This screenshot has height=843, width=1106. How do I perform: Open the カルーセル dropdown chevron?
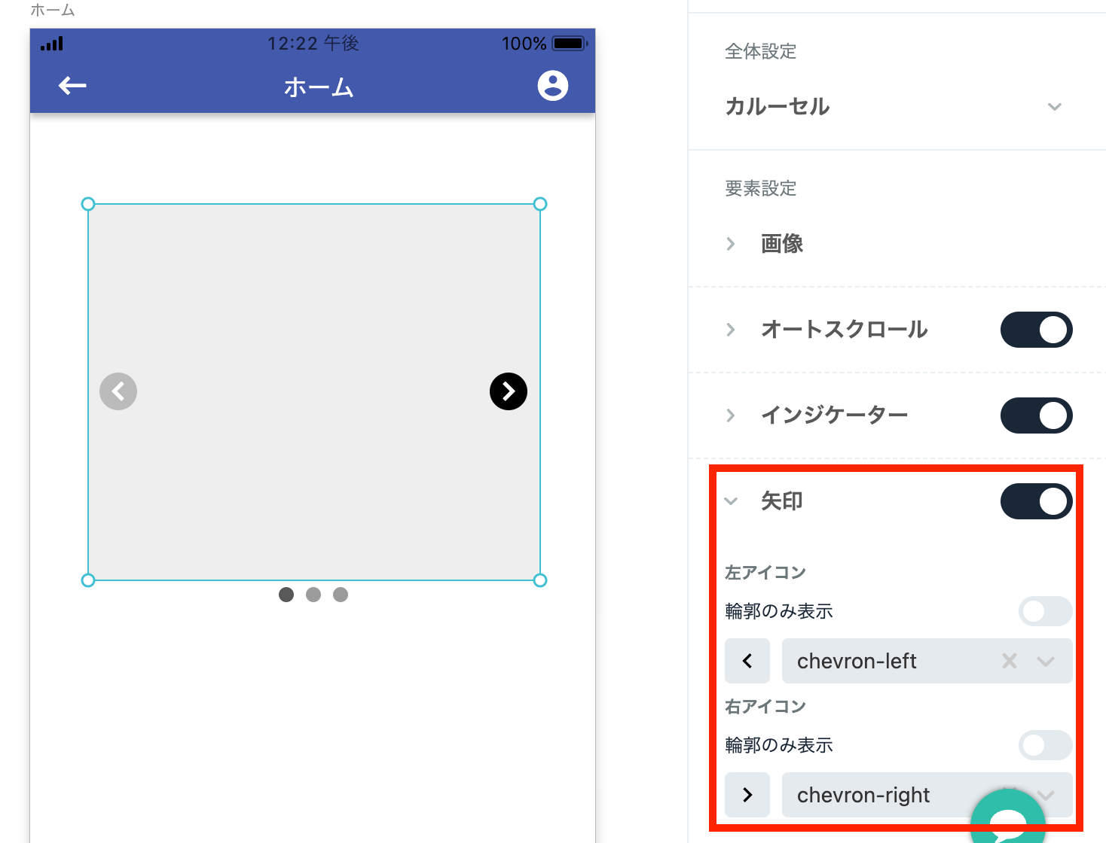[1055, 107]
